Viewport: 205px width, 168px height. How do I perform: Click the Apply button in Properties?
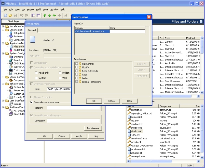(79, 136)
